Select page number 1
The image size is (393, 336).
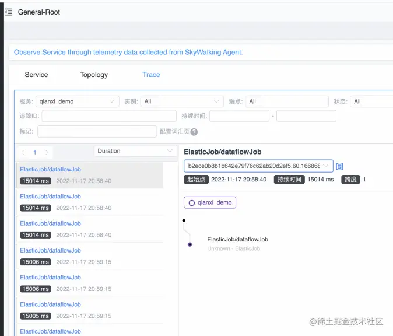35,152
